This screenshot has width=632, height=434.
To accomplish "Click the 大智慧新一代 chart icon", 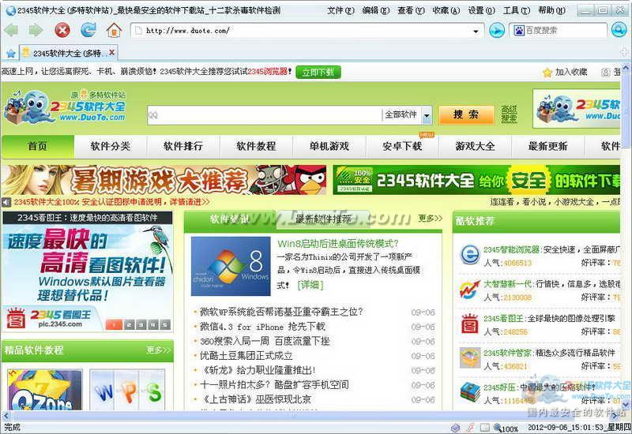I will [x=470, y=290].
